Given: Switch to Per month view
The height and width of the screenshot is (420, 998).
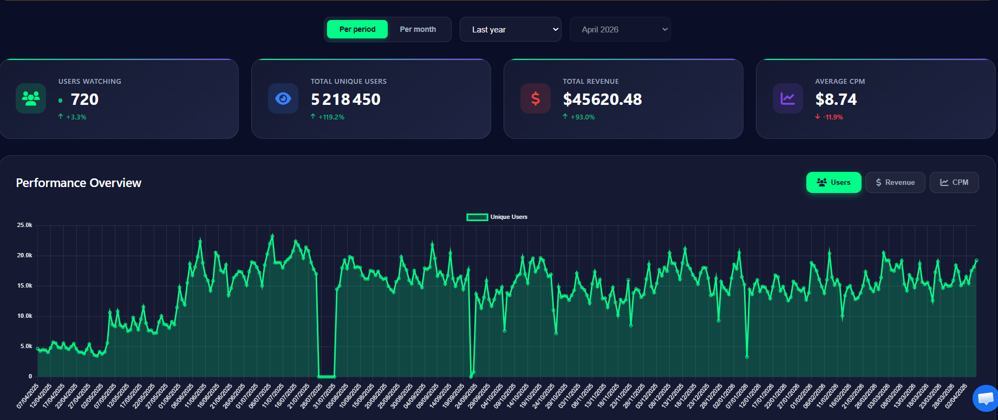Looking at the screenshot, I should tap(418, 29).
